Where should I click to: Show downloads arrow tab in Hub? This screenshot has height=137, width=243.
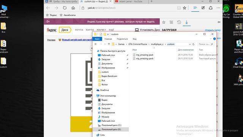coord(186,22)
